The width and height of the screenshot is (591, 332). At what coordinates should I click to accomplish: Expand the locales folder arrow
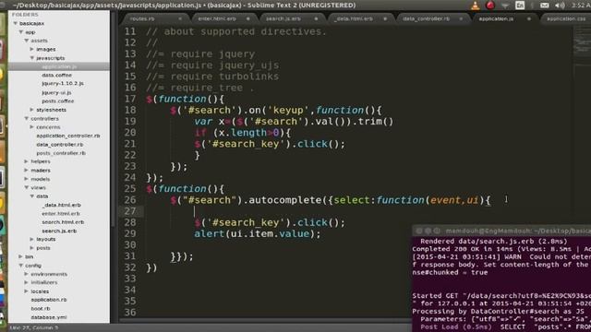[x=27, y=291]
